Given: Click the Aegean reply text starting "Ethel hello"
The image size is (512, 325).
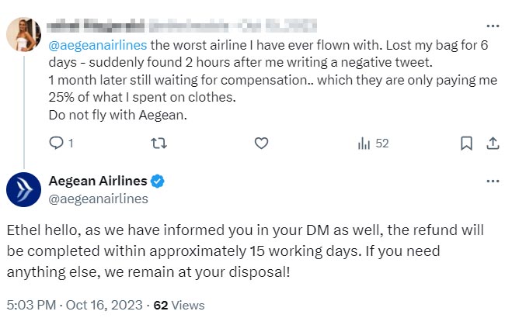Looking at the screenshot, I should (246, 252).
